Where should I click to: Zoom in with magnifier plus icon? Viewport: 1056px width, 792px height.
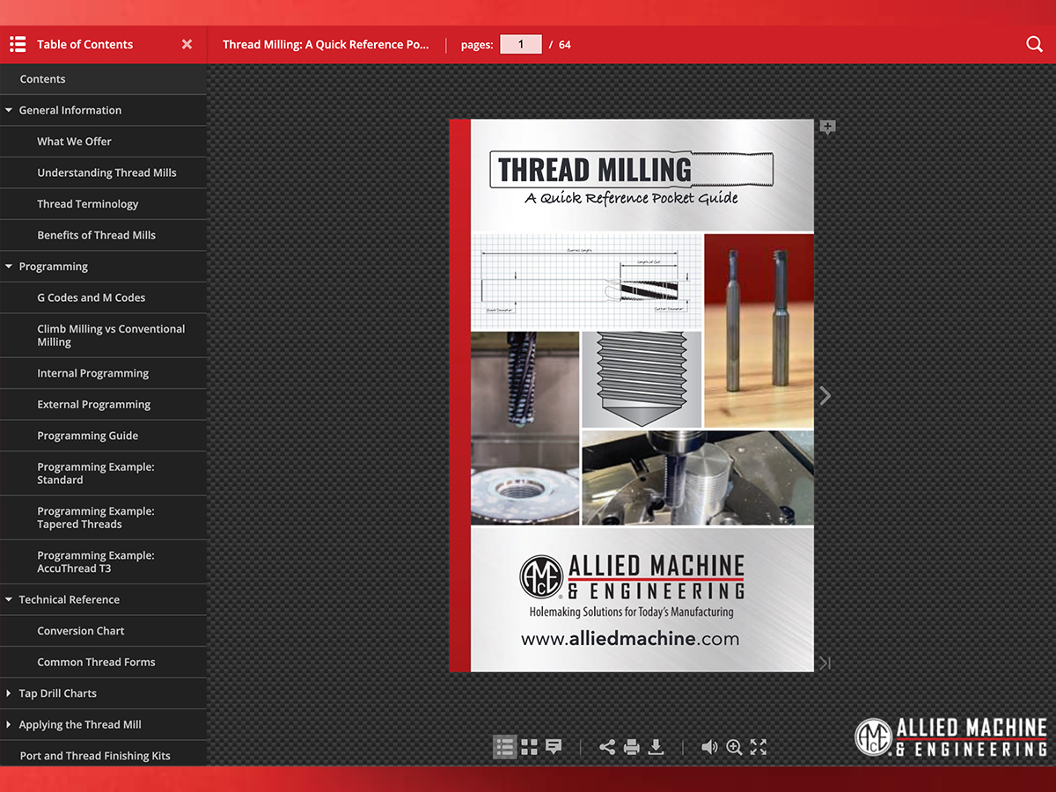(x=734, y=747)
